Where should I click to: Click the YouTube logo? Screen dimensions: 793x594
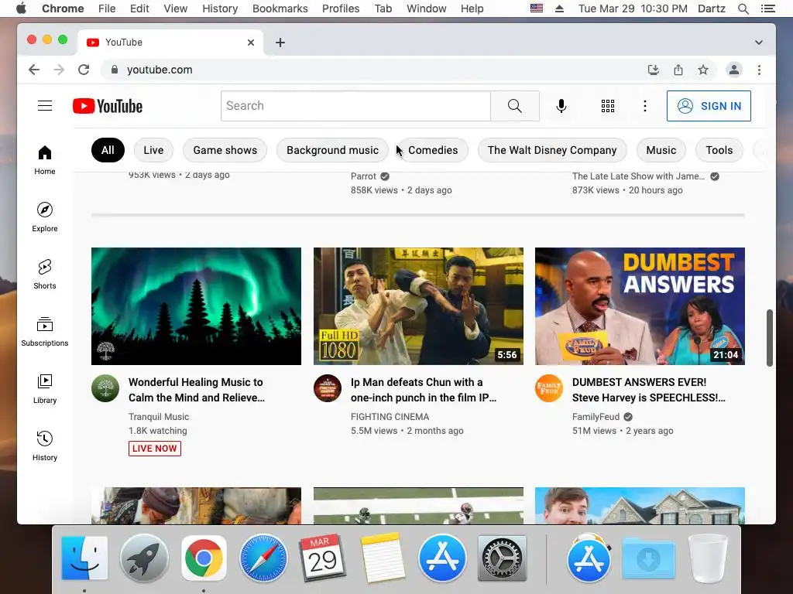click(x=108, y=106)
